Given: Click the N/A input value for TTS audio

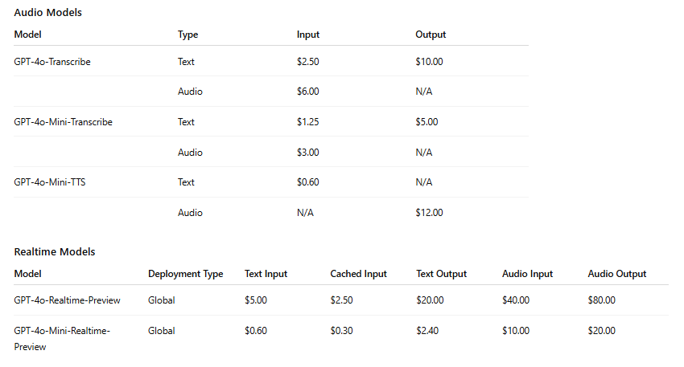Looking at the screenshot, I should (x=305, y=213).
